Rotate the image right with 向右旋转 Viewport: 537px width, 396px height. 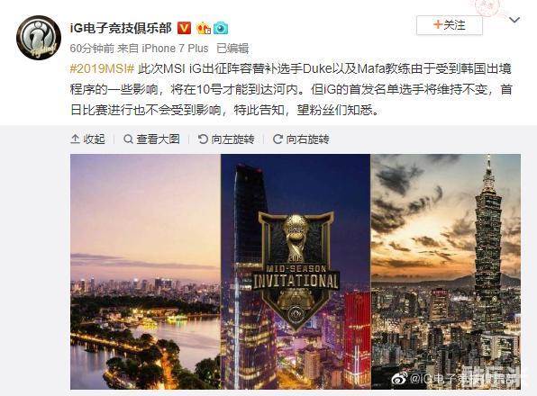pos(301,139)
